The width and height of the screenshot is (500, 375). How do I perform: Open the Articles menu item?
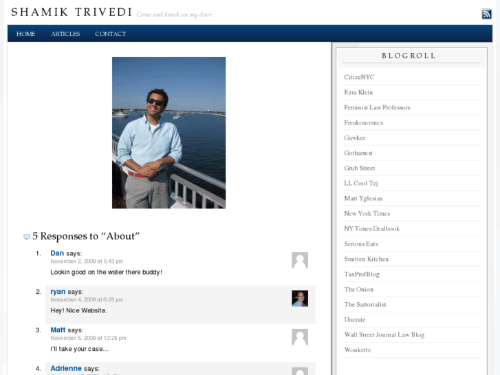click(65, 34)
